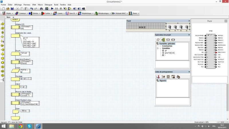Add a Comment bracket icon

pos(3,80)
